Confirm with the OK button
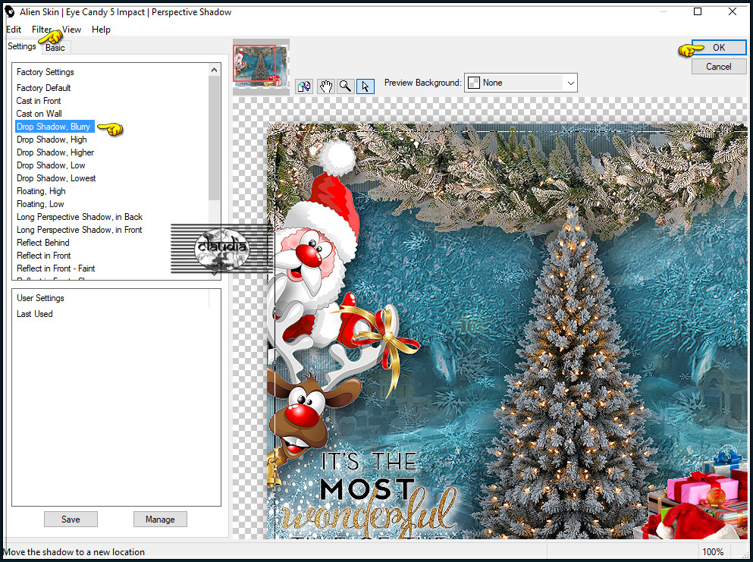Viewport: 753px width, 562px height. click(719, 48)
